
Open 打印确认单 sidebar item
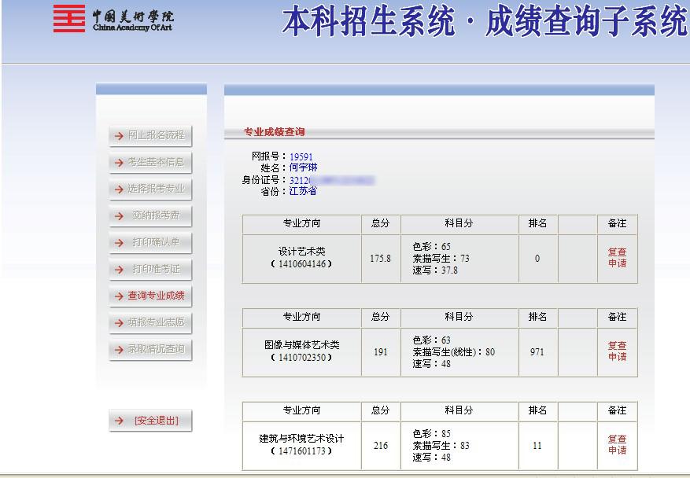point(150,243)
